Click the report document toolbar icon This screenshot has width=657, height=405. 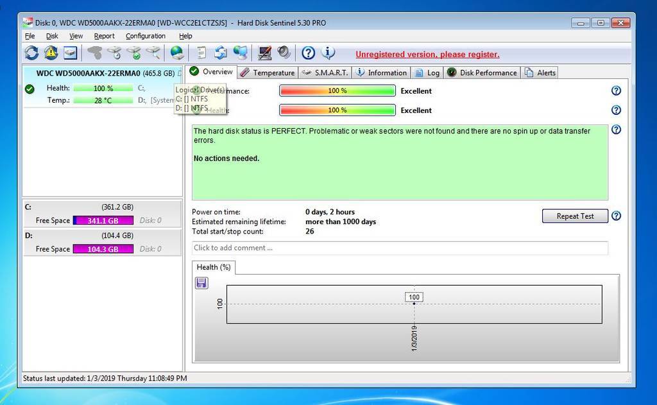pos(201,53)
